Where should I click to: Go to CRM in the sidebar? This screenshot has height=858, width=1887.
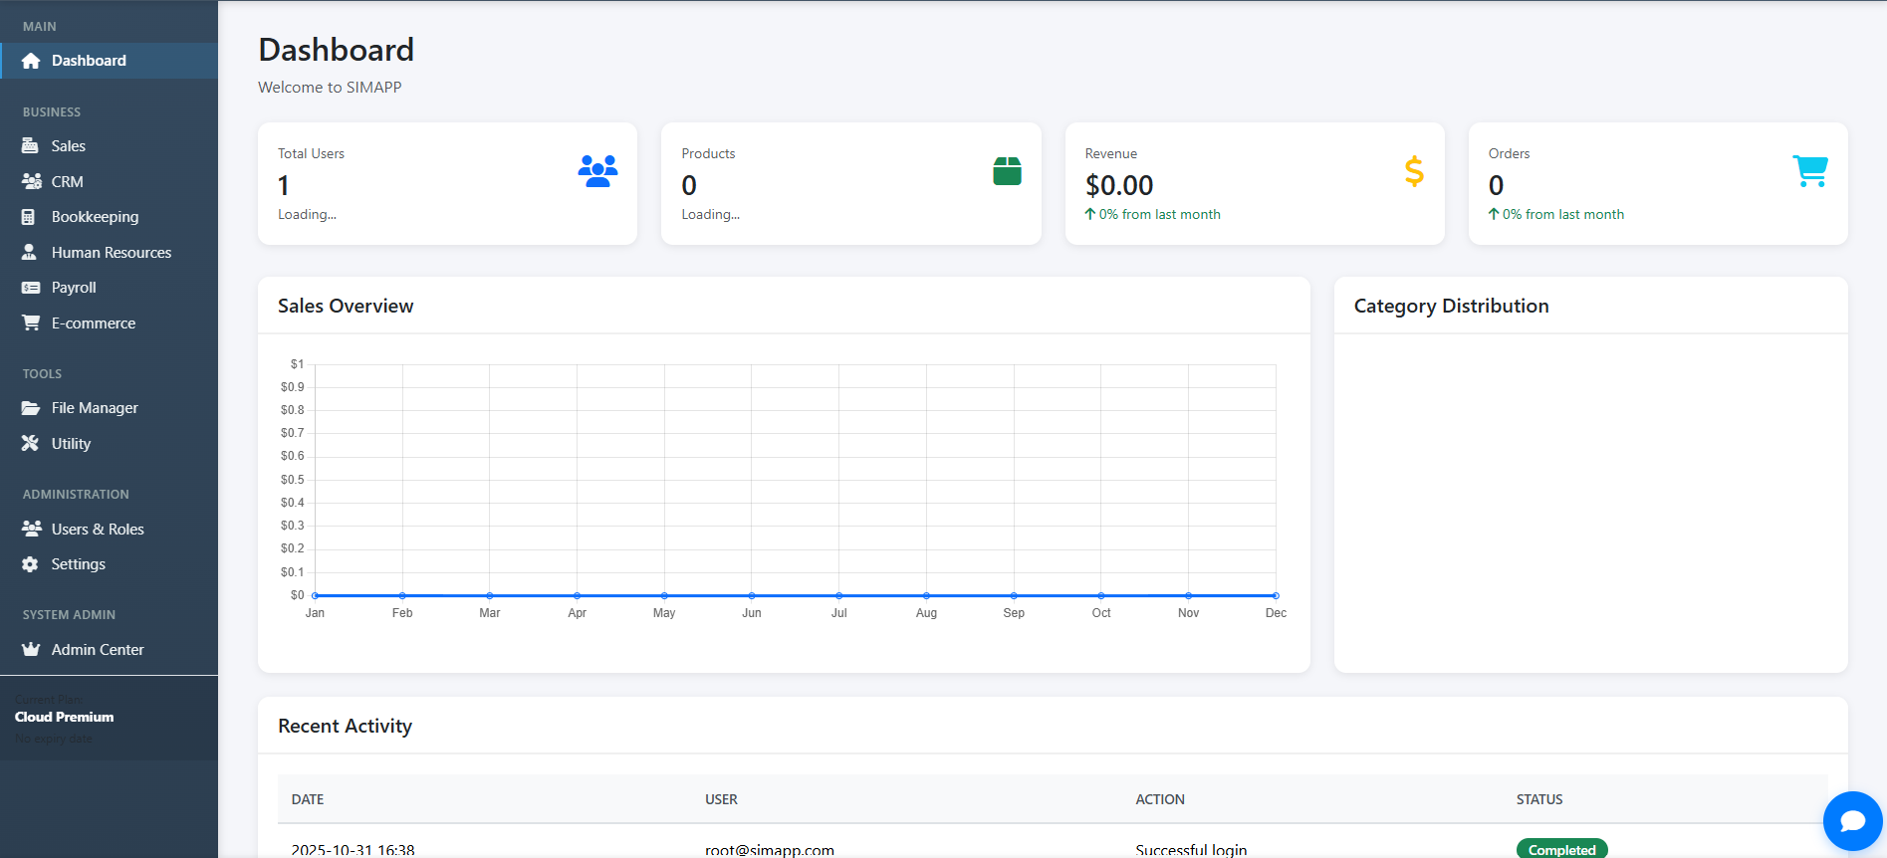[x=67, y=182]
